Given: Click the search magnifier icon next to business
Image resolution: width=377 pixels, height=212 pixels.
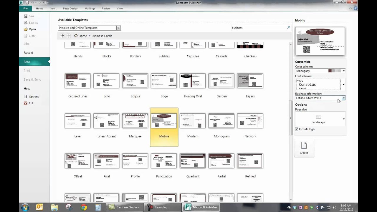Looking at the screenshot, I should [x=289, y=28].
